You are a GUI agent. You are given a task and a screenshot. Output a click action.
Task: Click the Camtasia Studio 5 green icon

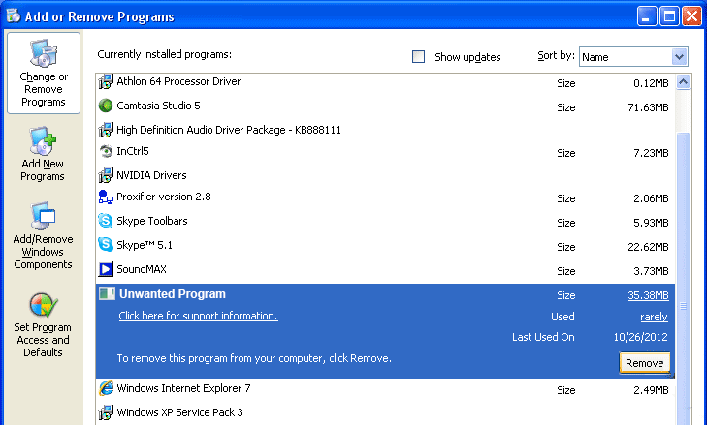click(x=106, y=106)
